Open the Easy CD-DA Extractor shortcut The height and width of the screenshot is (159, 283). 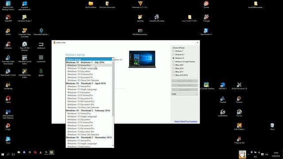tap(25, 46)
